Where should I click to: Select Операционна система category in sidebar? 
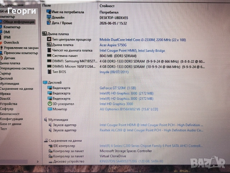(17, 68)
